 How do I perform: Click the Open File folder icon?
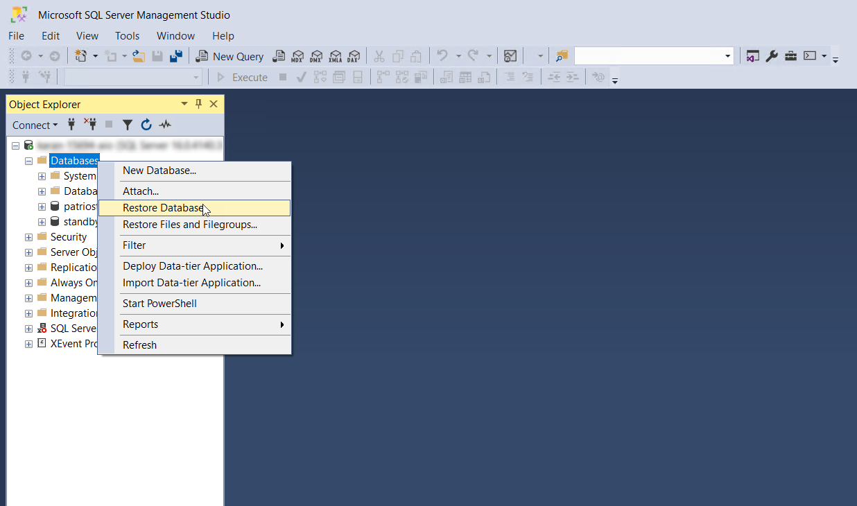click(139, 56)
